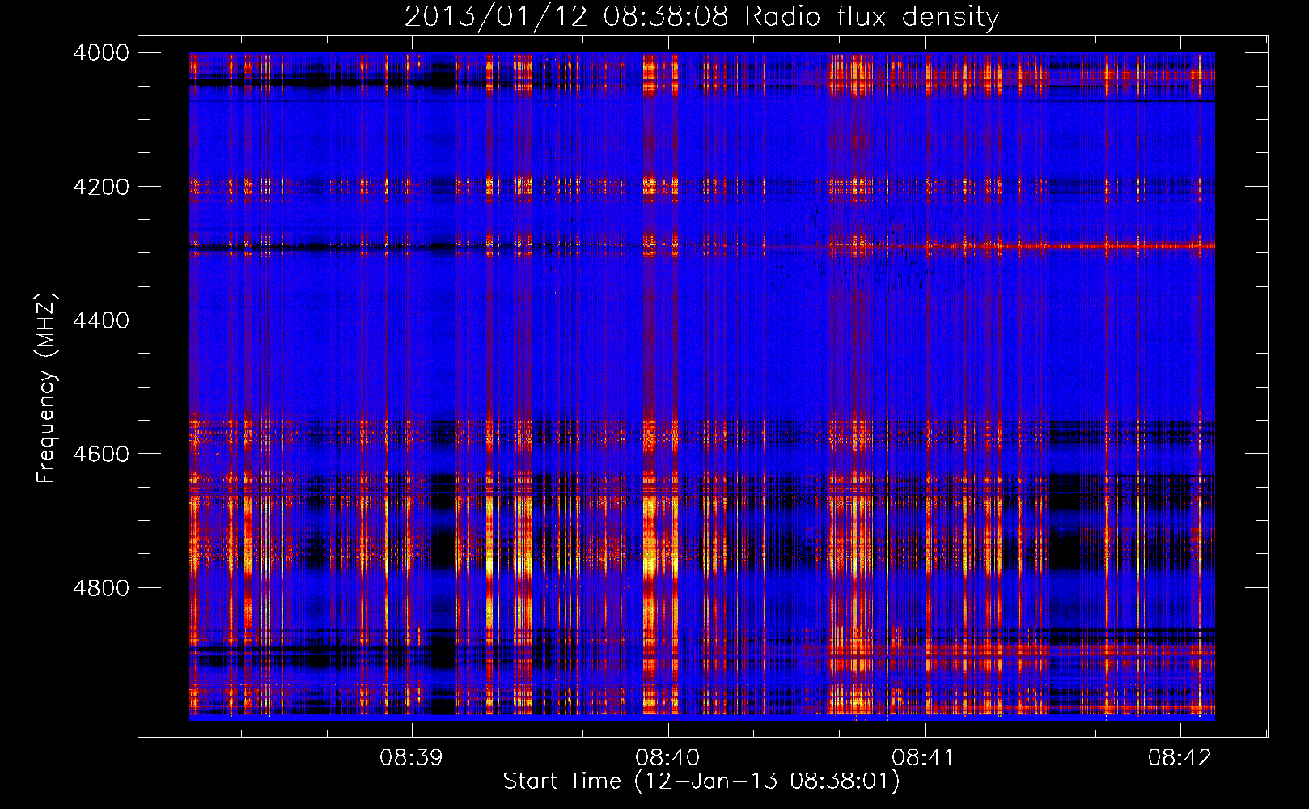Click the "Frequency (MHZ)" axis label

[46, 388]
